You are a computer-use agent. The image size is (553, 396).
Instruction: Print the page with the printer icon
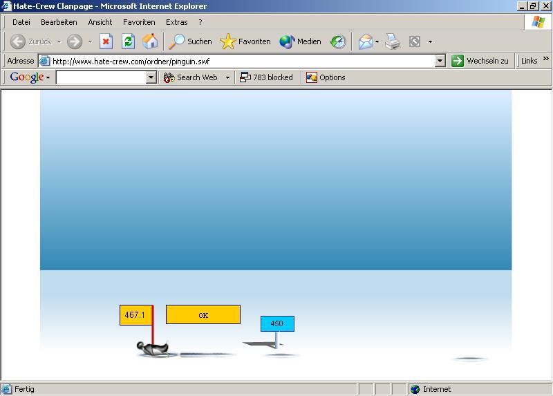click(393, 41)
